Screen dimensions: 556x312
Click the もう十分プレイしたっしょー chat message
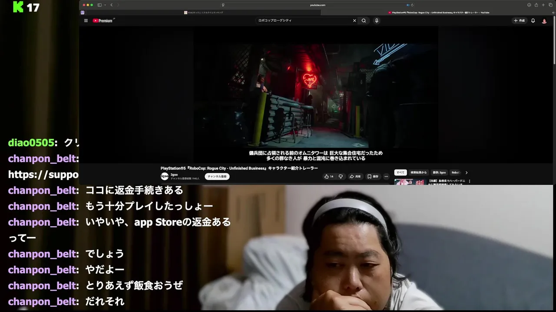[149, 206]
